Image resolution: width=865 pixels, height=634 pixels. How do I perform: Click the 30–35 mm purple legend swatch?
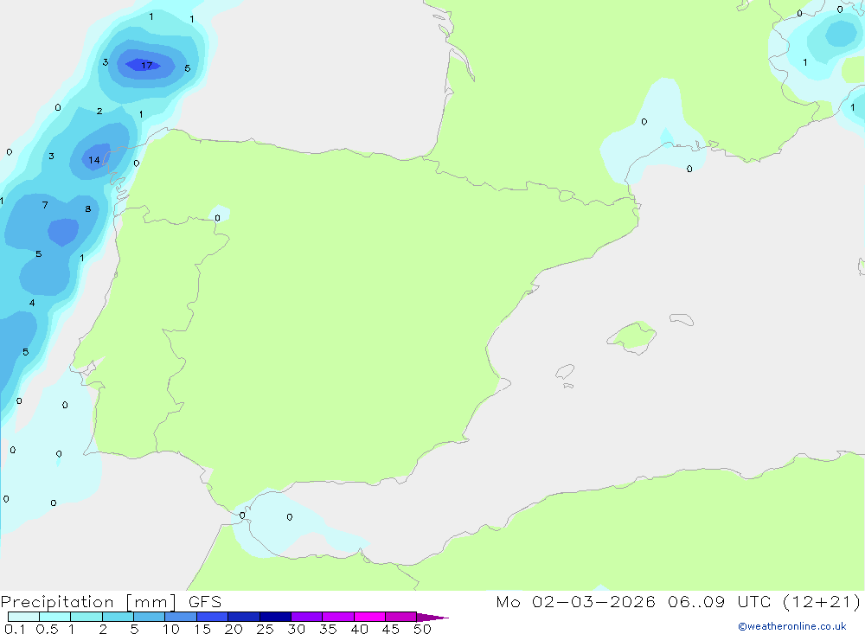click(x=306, y=617)
